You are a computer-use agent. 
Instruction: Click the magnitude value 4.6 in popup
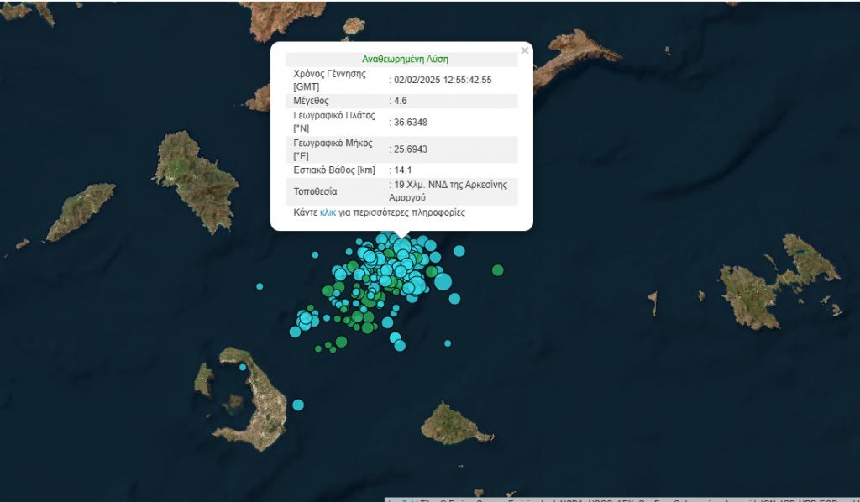point(401,101)
